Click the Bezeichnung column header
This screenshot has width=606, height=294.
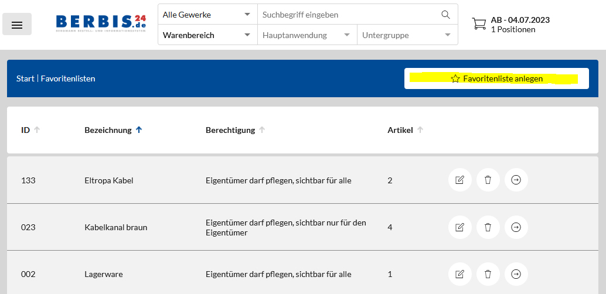pos(108,130)
